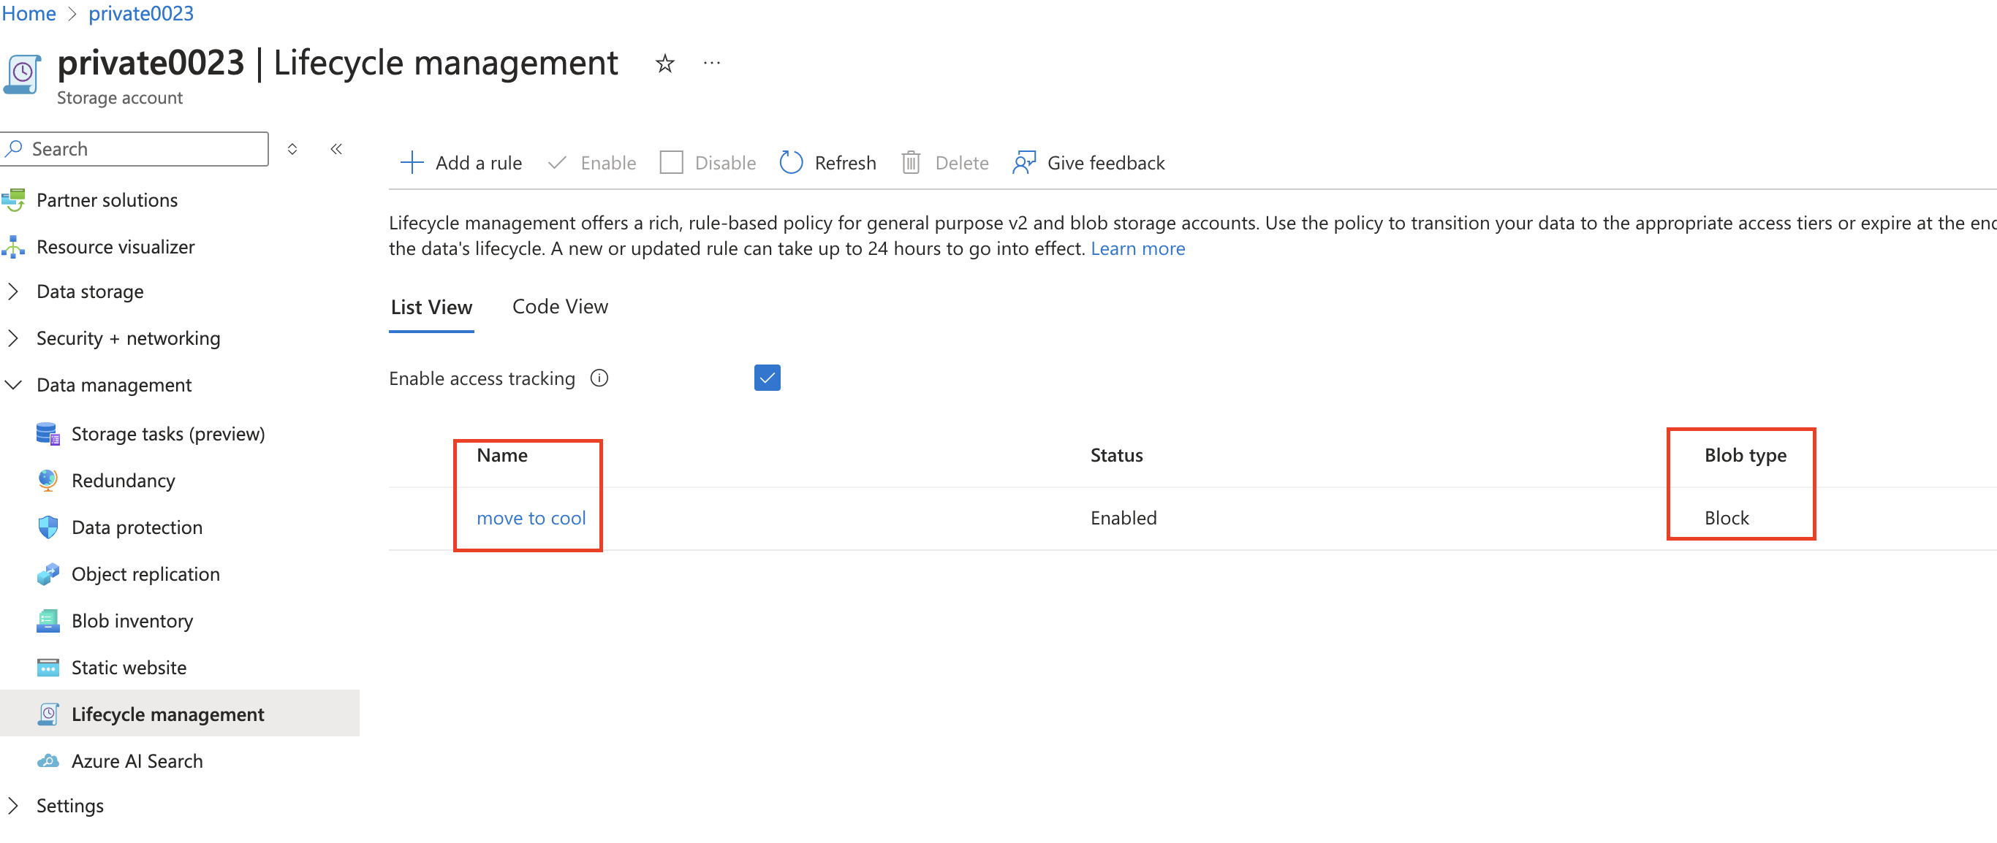This screenshot has height=843, width=1997.
Task: Click the favorite star icon next to title
Action: point(664,63)
